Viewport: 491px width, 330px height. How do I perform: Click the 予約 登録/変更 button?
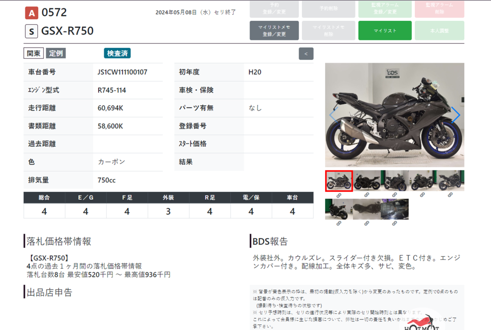coord(274,9)
